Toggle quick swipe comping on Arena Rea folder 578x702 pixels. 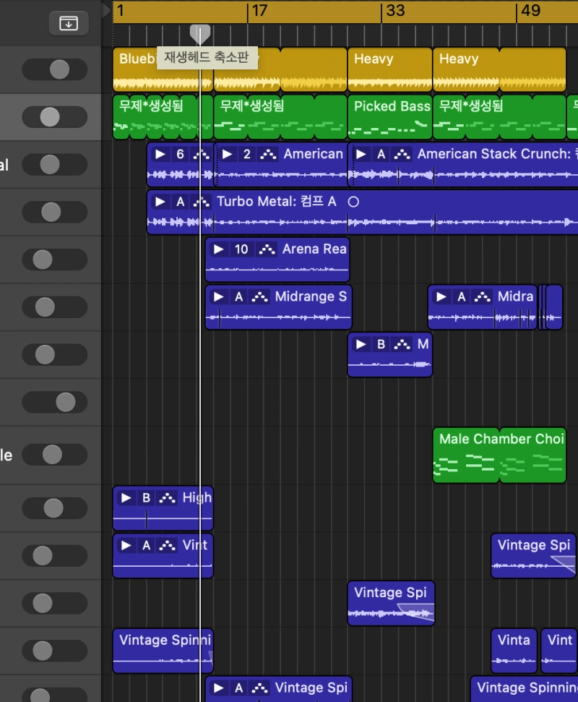pyautogui.click(x=268, y=249)
